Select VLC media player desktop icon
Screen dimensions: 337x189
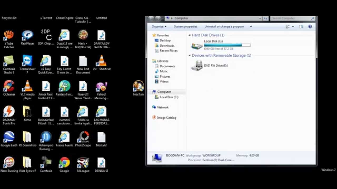(27, 90)
